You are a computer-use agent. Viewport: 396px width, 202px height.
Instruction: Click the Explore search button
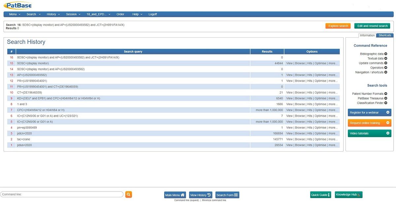(338, 26)
